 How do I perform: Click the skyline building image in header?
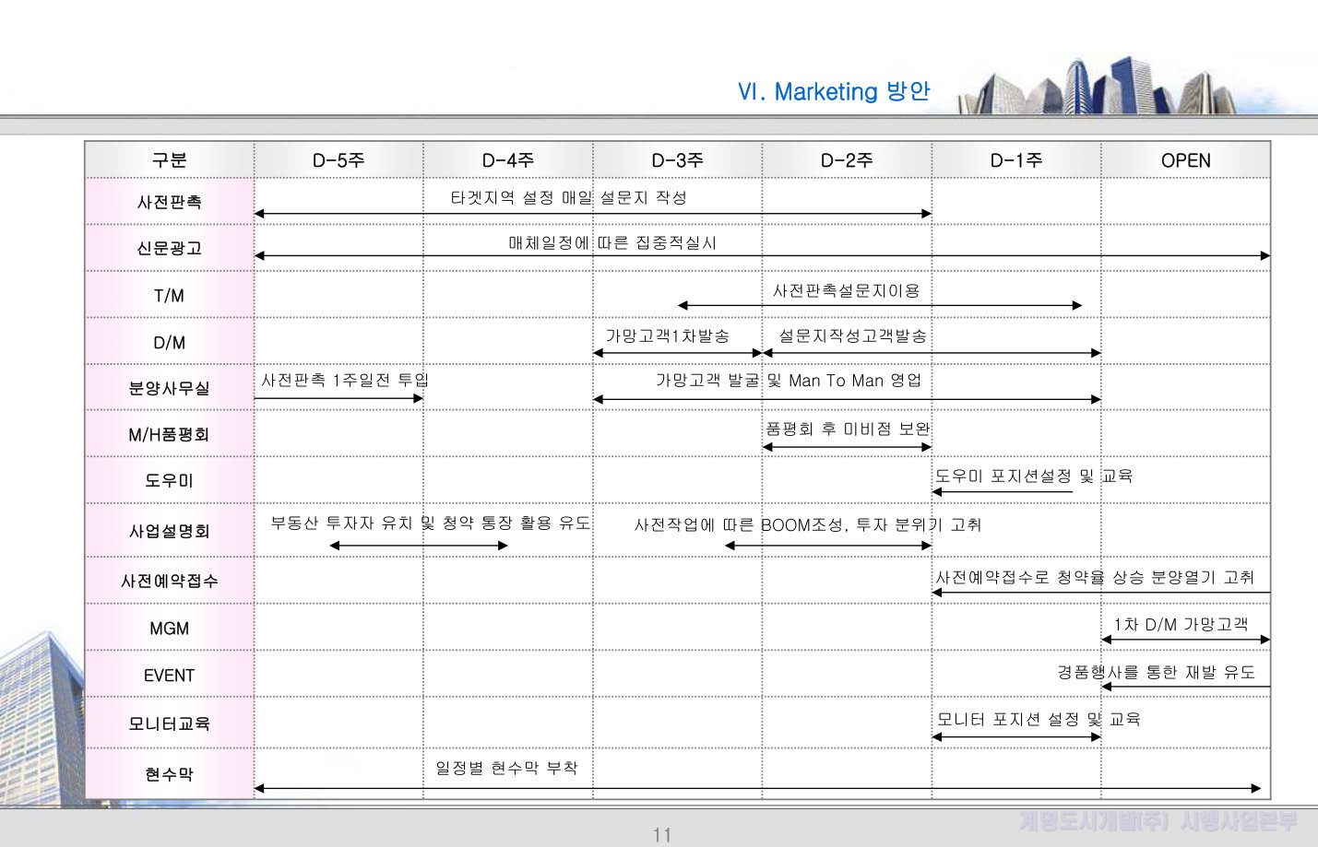pyautogui.click(x=1098, y=87)
